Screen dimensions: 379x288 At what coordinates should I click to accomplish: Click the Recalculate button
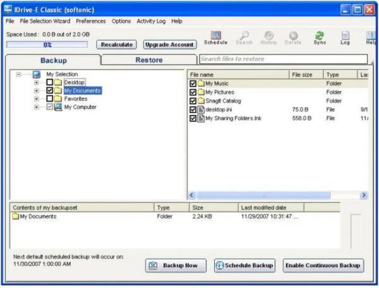point(116,44)
